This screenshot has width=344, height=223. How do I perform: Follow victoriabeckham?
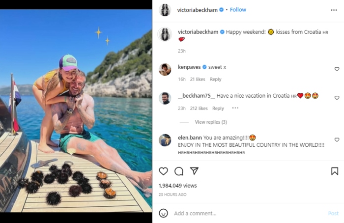238,10
